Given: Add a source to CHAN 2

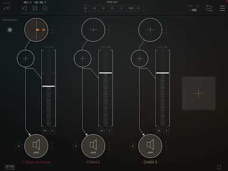Looking at the screenshot, I should coord(93,30).
